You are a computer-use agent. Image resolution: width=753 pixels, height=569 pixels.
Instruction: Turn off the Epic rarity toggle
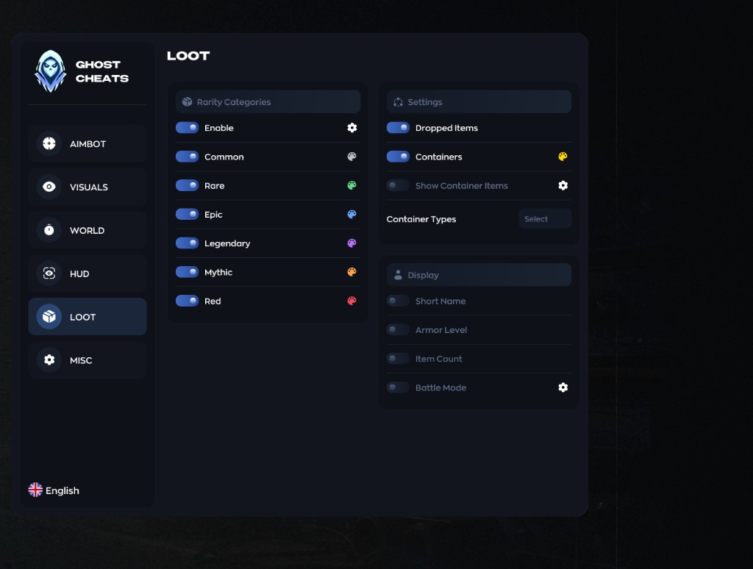click(187, 215)
